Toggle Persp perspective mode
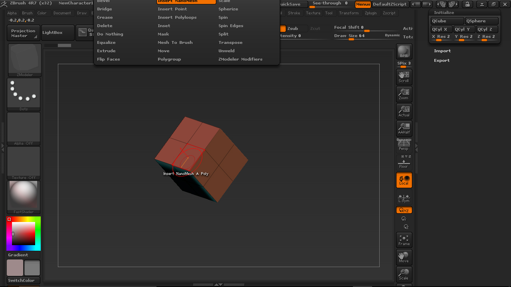This screenshot has height=287, width=511. 404,145
